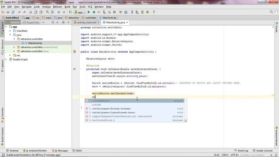Open the Build Variants side panel tab
279x157 pixels.
[x=2, y=136]
